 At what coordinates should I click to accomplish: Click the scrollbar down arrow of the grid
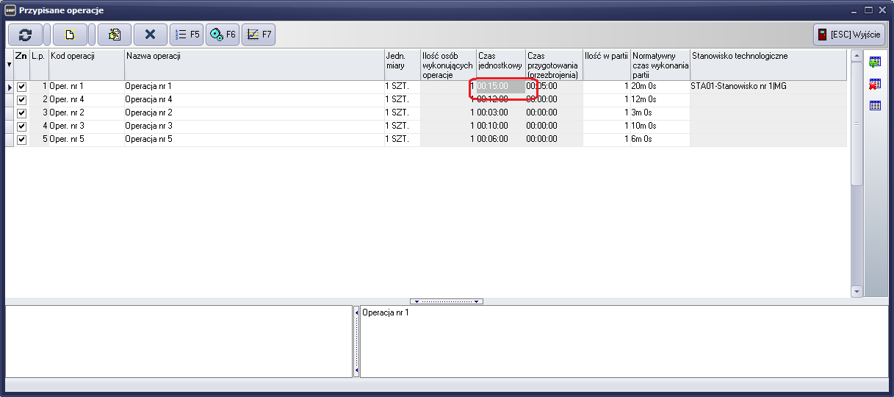pos(856,291)
